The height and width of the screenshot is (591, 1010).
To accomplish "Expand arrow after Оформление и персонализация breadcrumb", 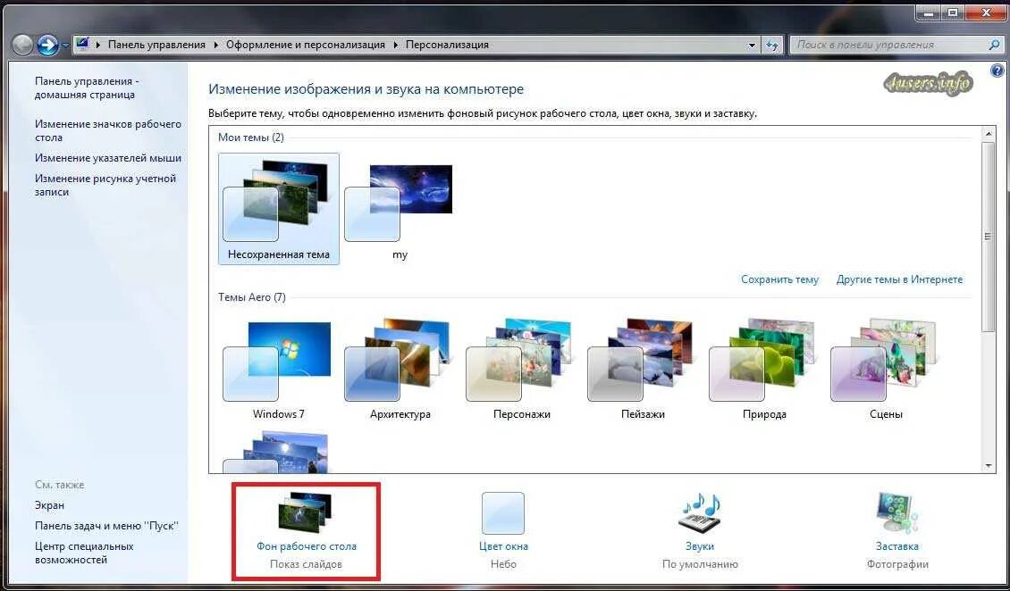I will click(x=395, y=45).
